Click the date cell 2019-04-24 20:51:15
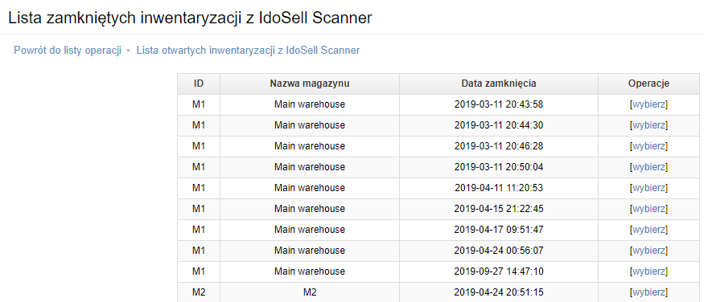704x302 pixels. point(499,292)
